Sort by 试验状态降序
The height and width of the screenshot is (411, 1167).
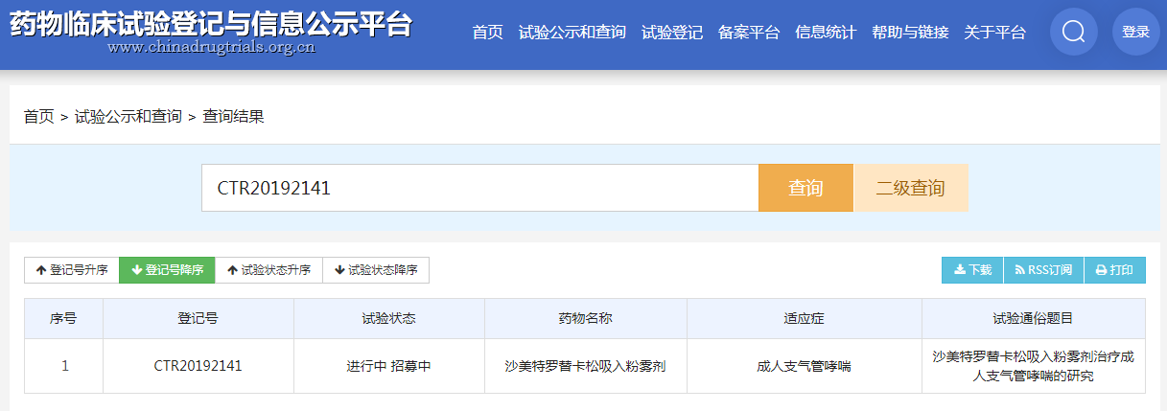(376, 270)
